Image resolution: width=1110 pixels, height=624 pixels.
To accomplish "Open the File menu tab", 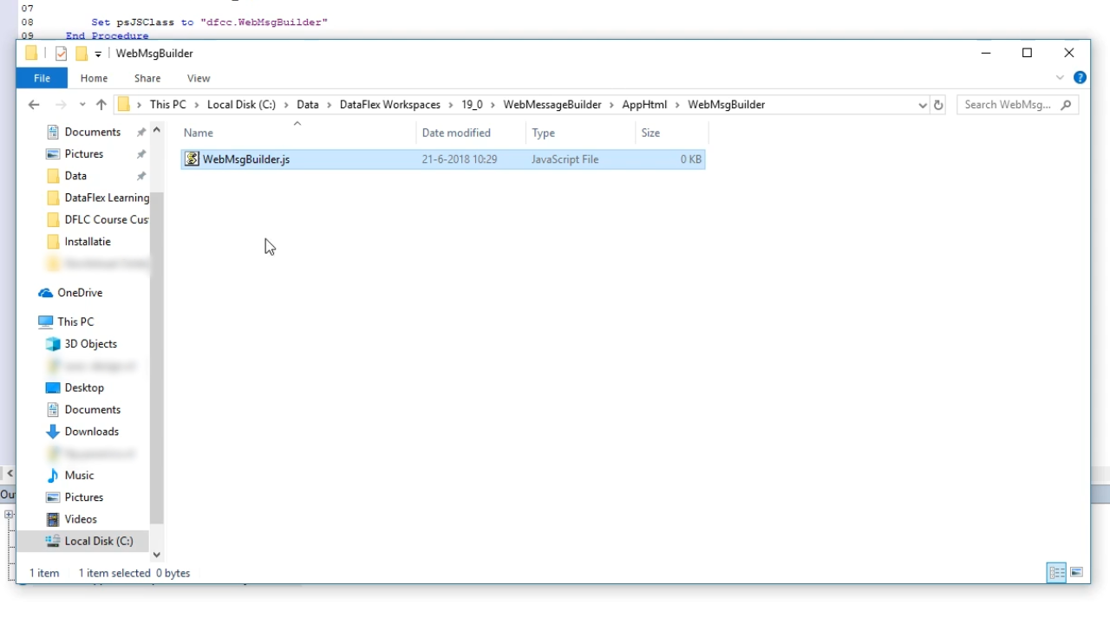I will pyautogui.click(x=42, y=78).
